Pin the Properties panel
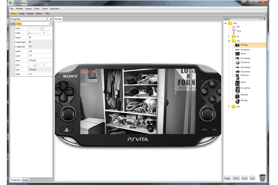Screen dimensions: 278x185 pyautogui.click(x=51, y=19)
